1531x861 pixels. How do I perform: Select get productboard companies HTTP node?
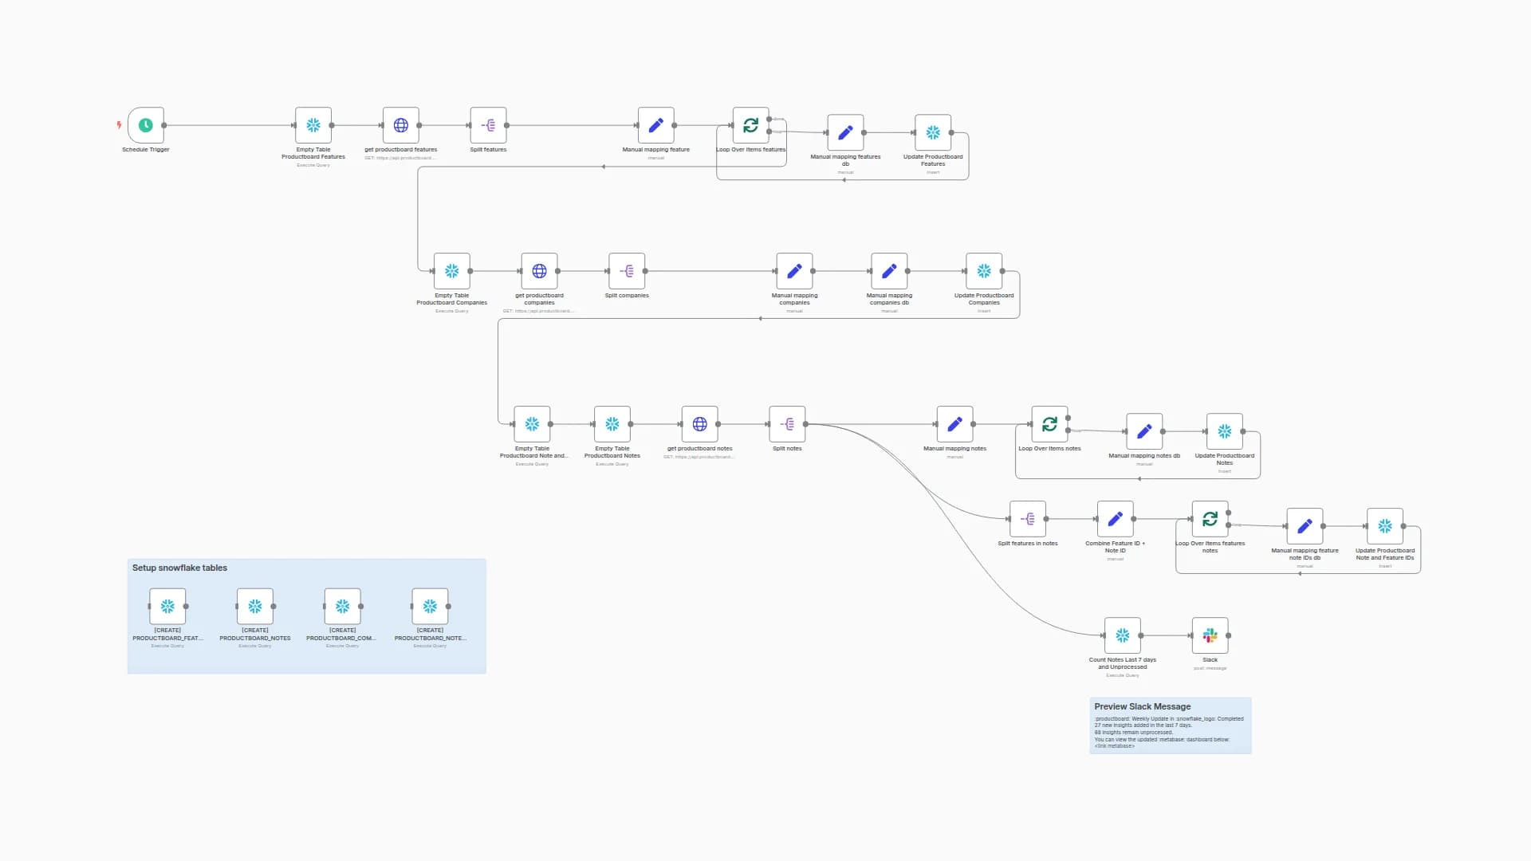539,271
